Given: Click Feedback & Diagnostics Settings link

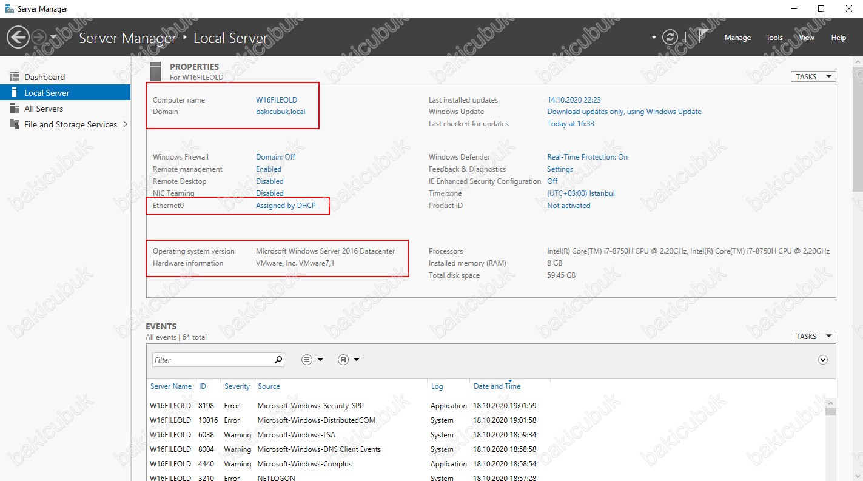Looking at the screenshot, I should tap(560, 169).
